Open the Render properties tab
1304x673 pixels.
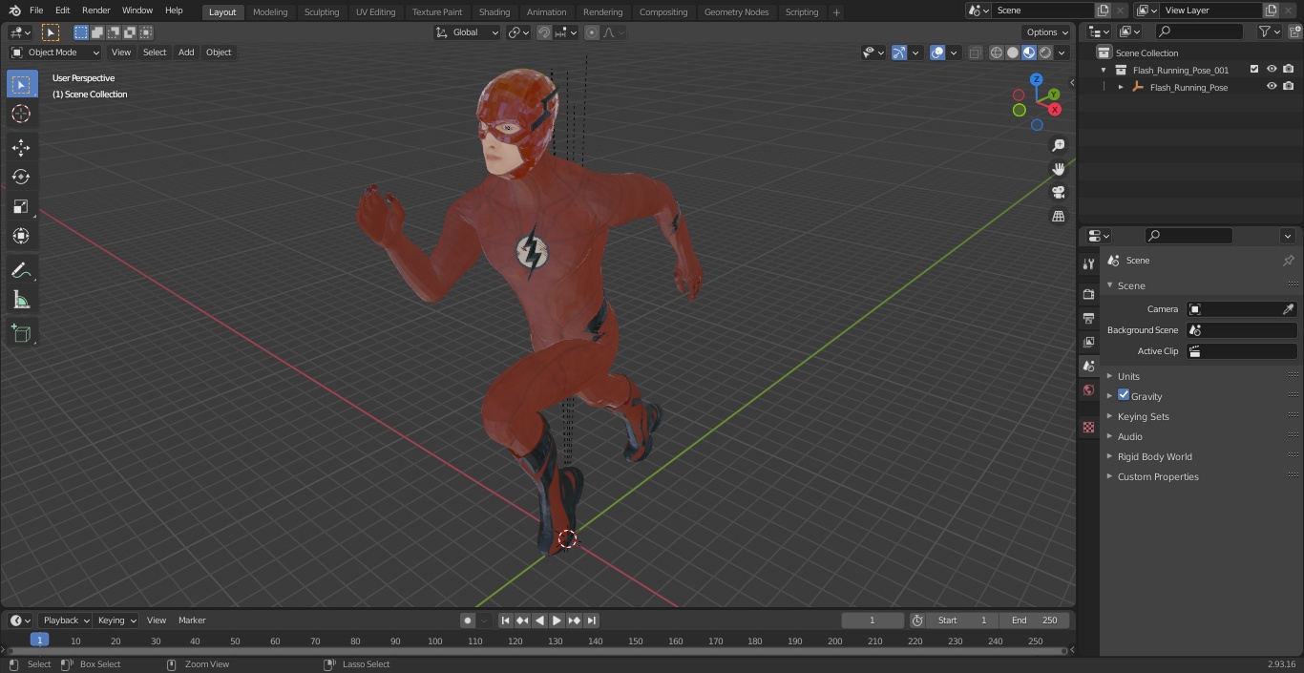click(x=1088, y=294)
